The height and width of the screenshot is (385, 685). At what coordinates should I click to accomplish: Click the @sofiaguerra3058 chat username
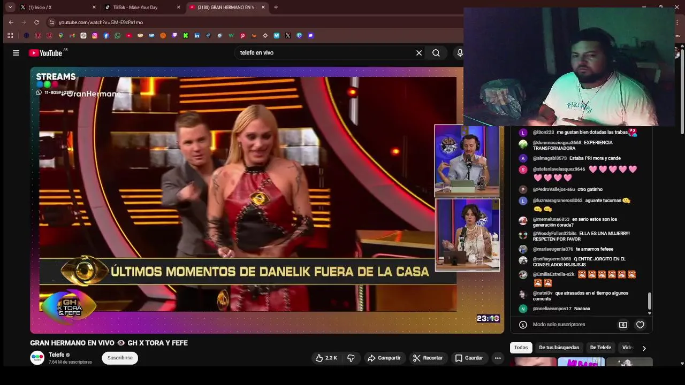(552, 259)
